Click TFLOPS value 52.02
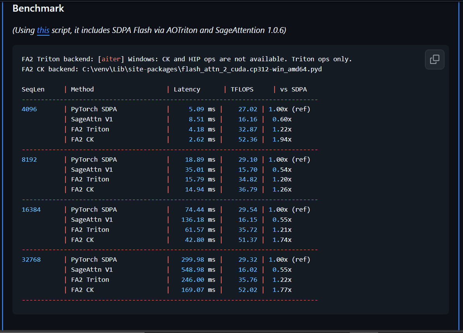This screenshot has height=333, width=463. click(x=248, y=290)
